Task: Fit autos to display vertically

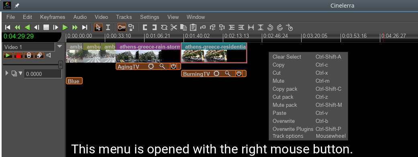Action: pos(261,27)
